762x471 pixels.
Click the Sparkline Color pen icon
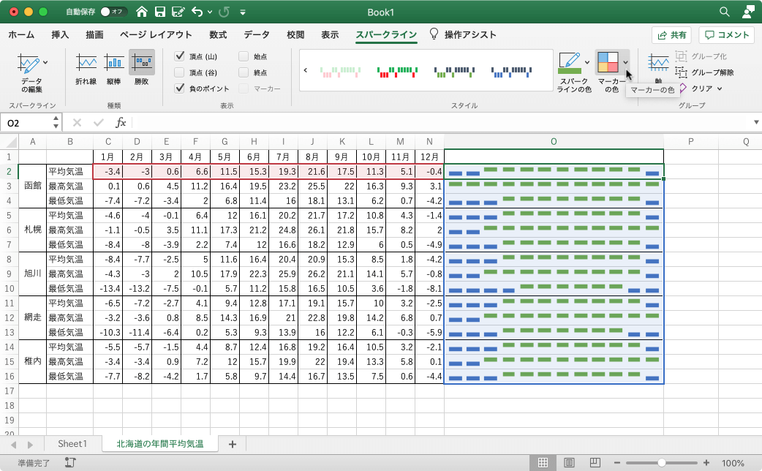(x=570, y=63)
